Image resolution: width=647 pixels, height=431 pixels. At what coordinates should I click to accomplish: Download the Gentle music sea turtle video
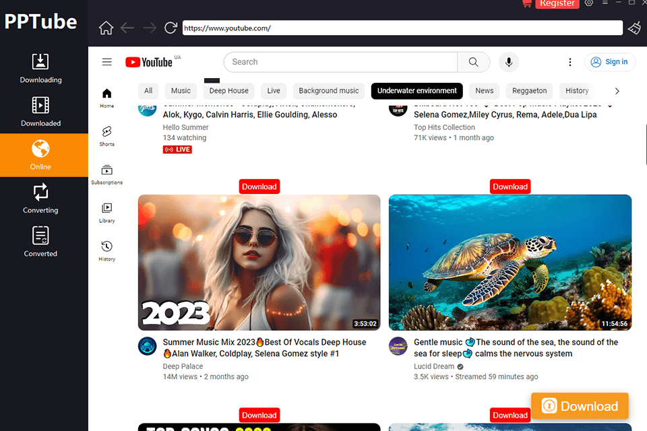tap(510, 187)
